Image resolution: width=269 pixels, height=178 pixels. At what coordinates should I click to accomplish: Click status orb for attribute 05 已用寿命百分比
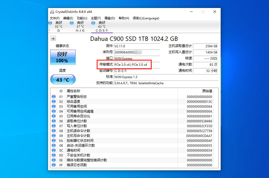(x=53, y=116)
